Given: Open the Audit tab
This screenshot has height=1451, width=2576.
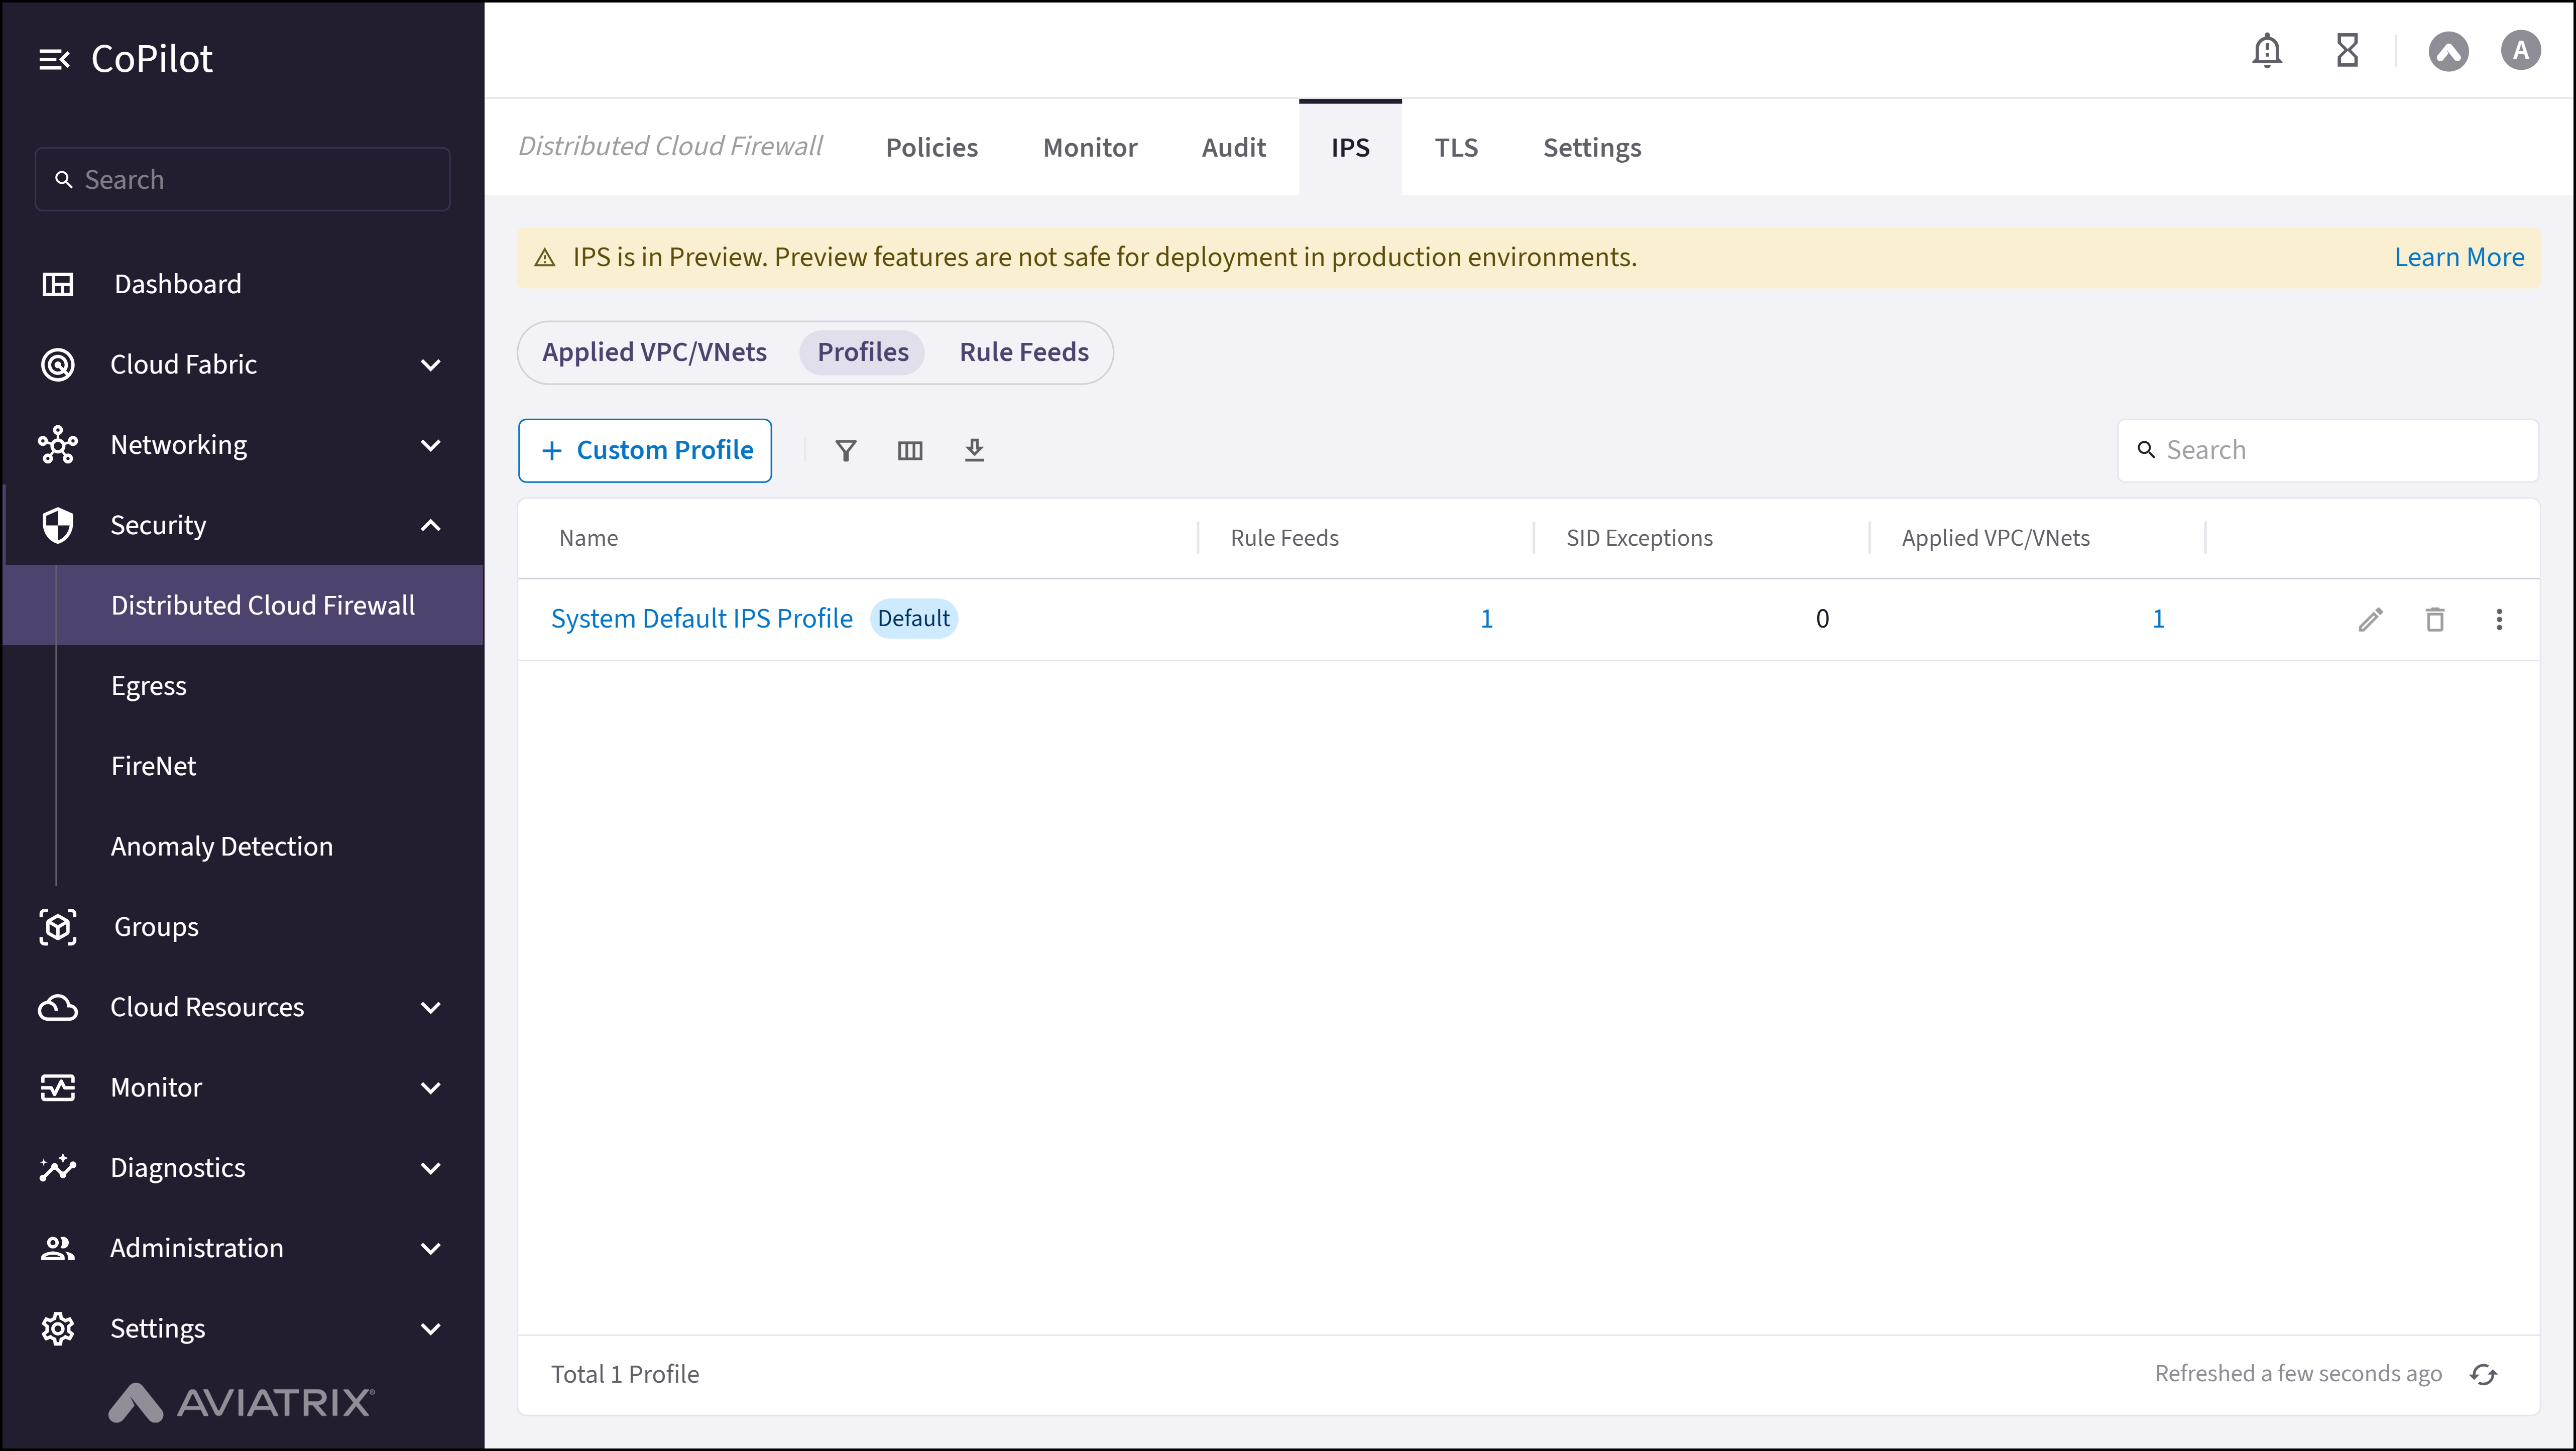Looking at the screenshot, I should point(1234,148).
